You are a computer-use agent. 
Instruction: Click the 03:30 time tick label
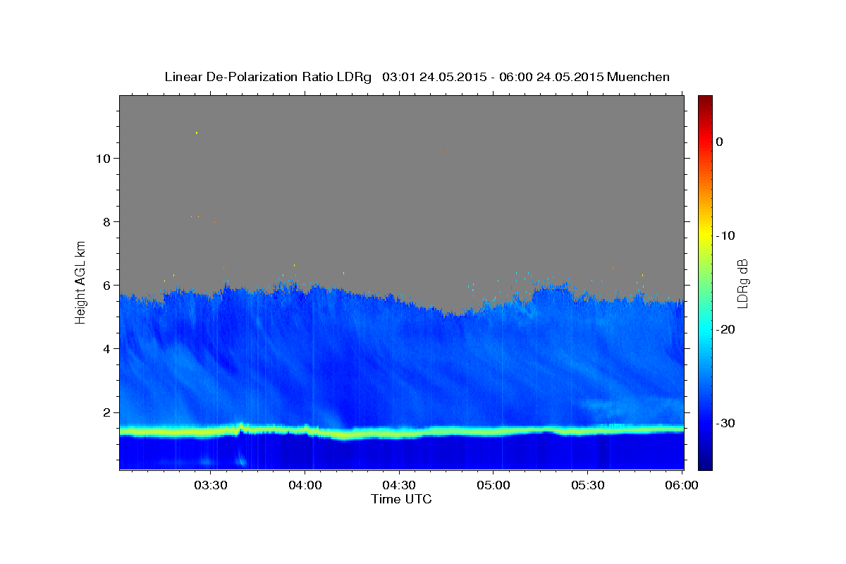click(x=211, y=486)
